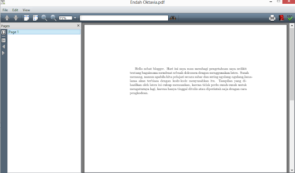Click the 'Hello sobat blogger' paragraph text
The image size is (295, 173).
[191, 81]
